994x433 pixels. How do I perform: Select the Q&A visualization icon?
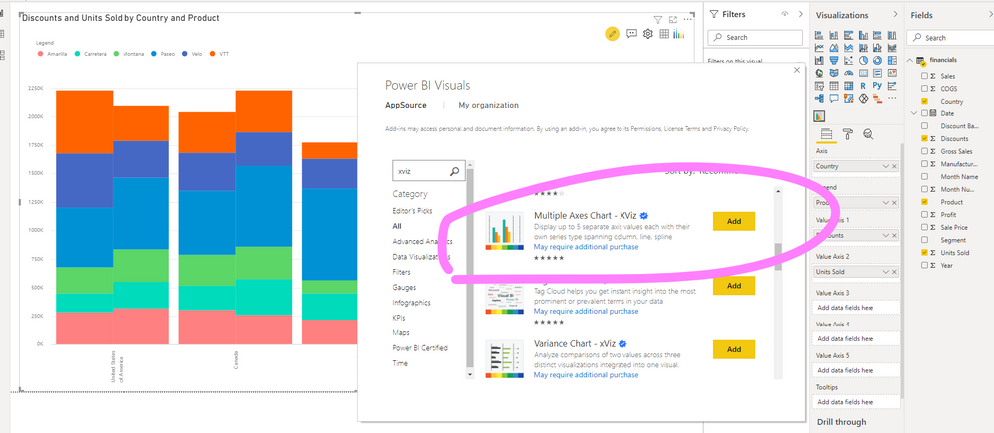point(834,99)
